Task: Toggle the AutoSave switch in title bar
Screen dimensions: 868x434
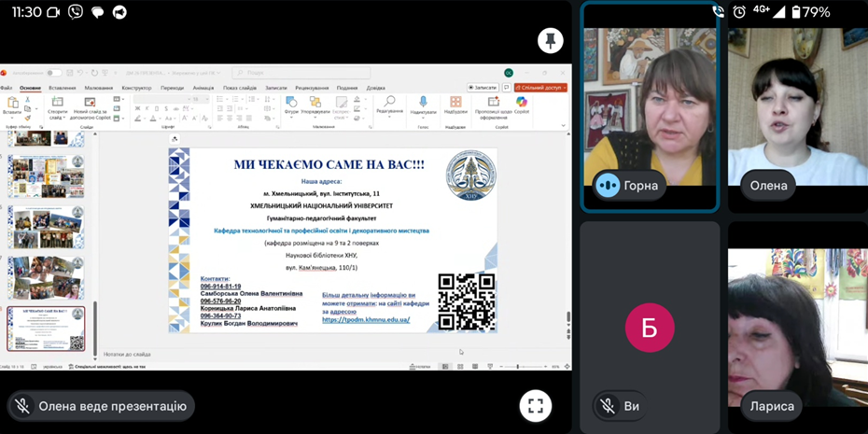Action: click(54, 73)
